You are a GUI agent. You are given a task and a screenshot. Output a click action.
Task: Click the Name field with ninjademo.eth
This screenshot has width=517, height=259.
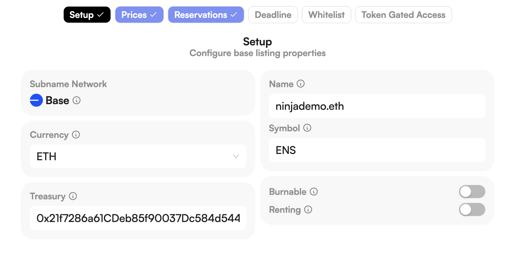coord(377,106)
